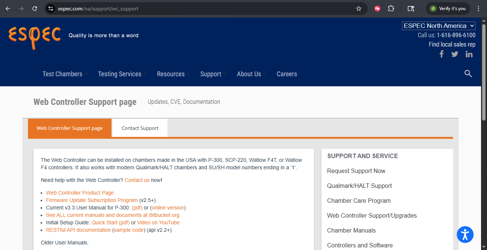Click the SUPPORT AND SERVICE heading
The height and width of the screenshot is (250, 487).
click(362, 156)
